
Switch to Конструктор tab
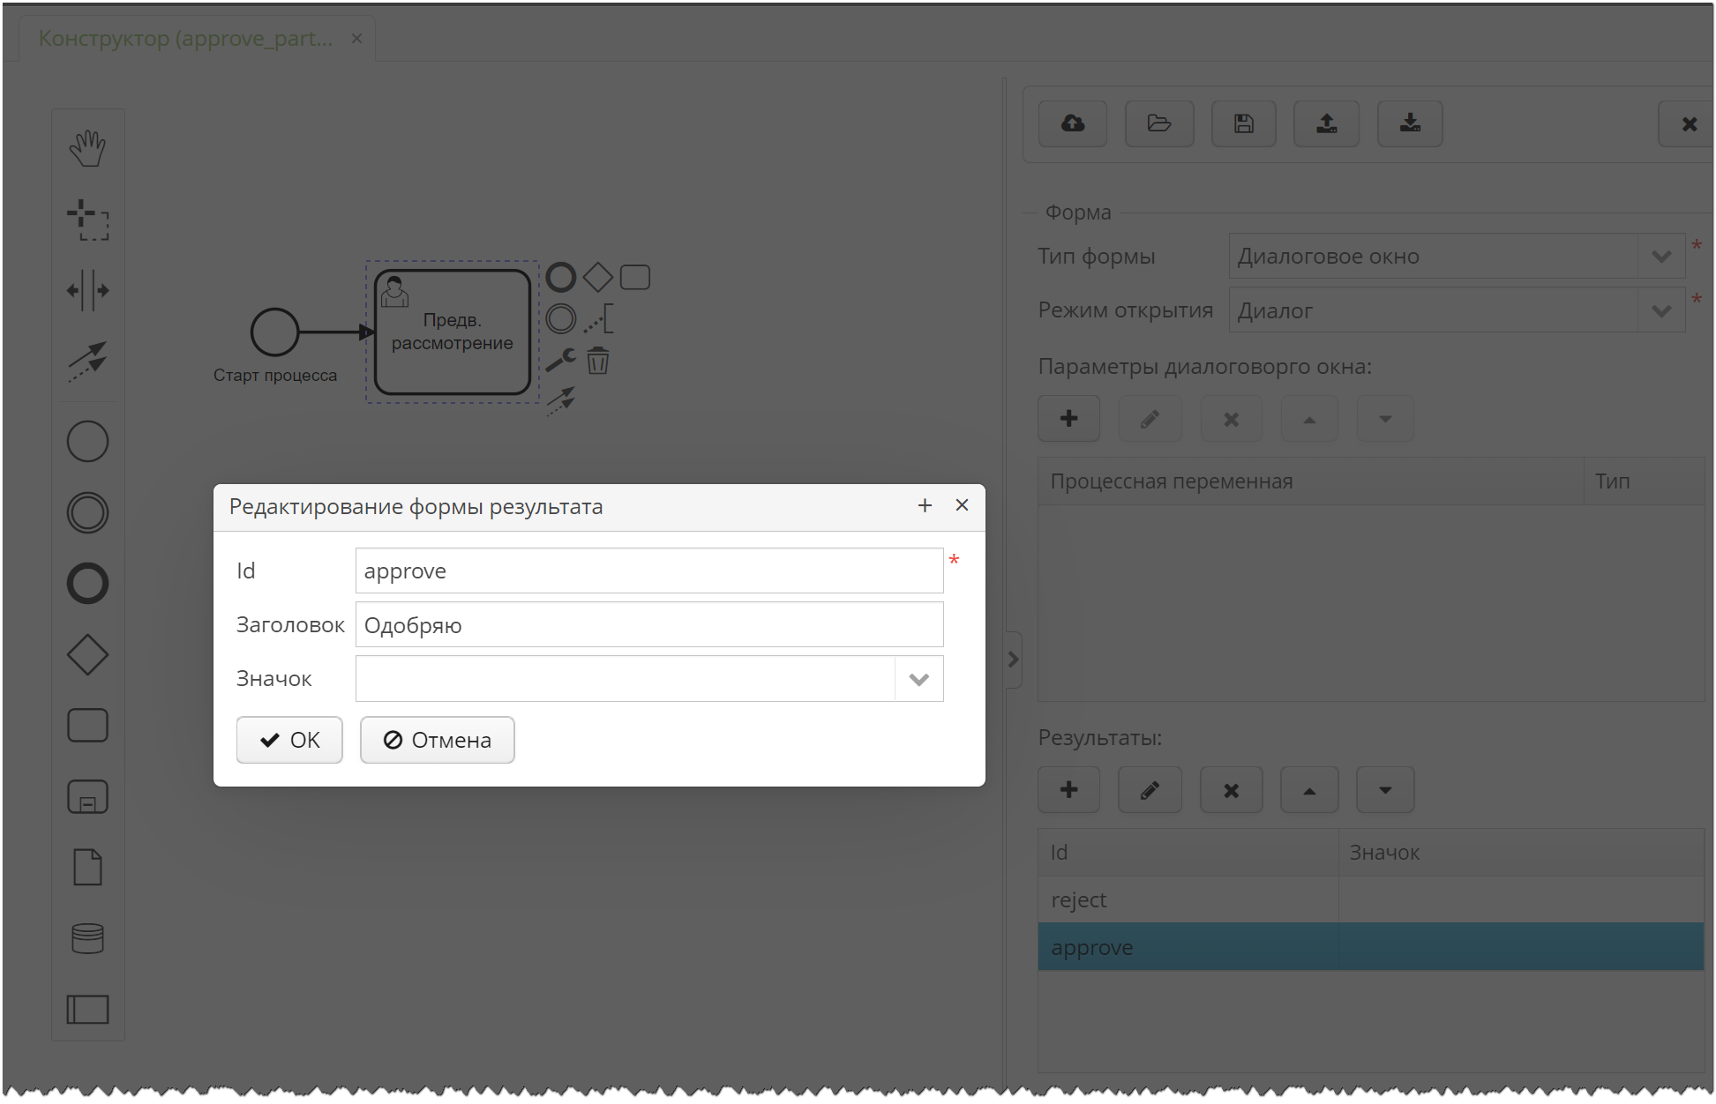tap(186, 39)
